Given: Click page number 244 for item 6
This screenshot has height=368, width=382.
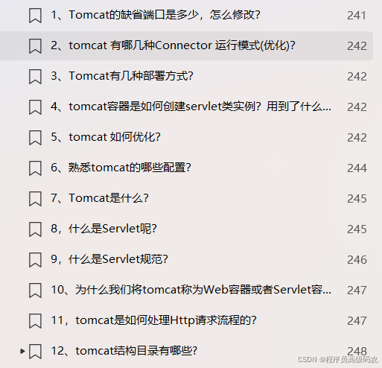Looking at the screenshot, I should point(357,168).
